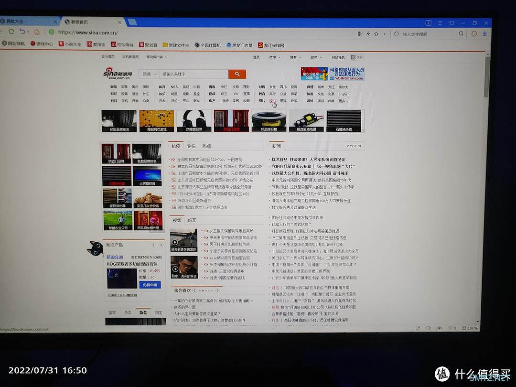Open the 爱淘宝 bookmark

[96, 44]
